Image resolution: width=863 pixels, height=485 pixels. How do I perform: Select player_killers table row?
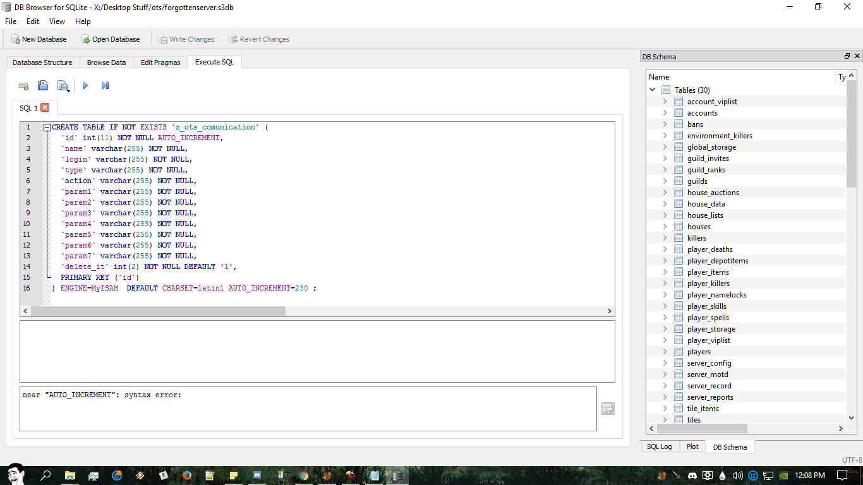[x=746, y=284]
